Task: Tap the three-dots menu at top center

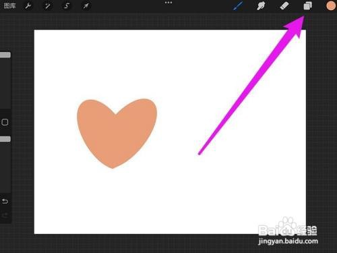Action: click(168, 3)
